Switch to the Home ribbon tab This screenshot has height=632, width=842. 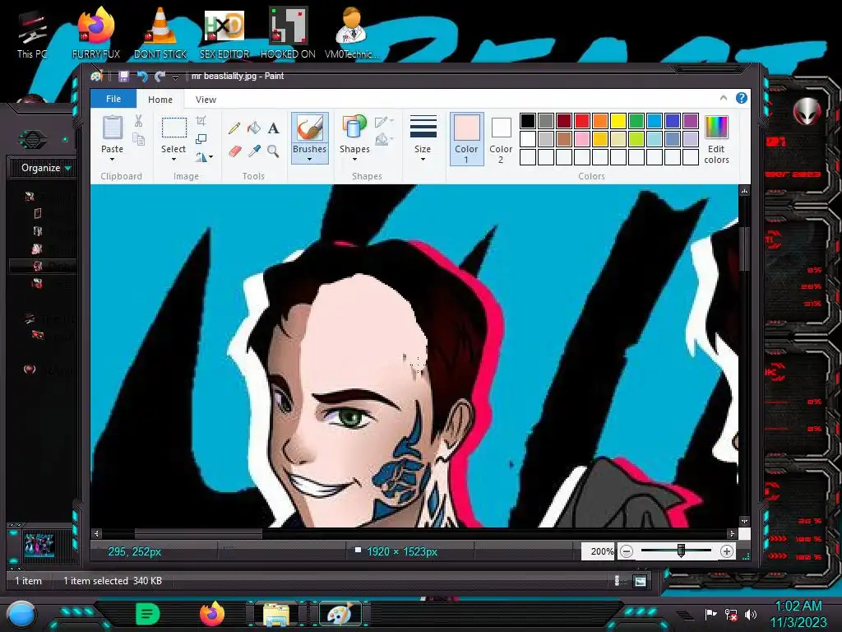coord(160,100)
